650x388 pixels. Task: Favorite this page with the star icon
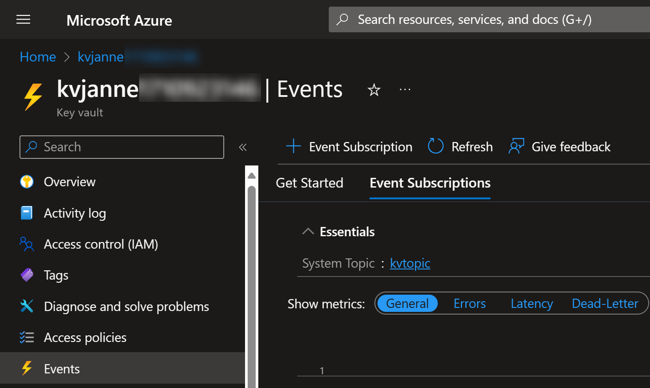[x=374, y=90]
